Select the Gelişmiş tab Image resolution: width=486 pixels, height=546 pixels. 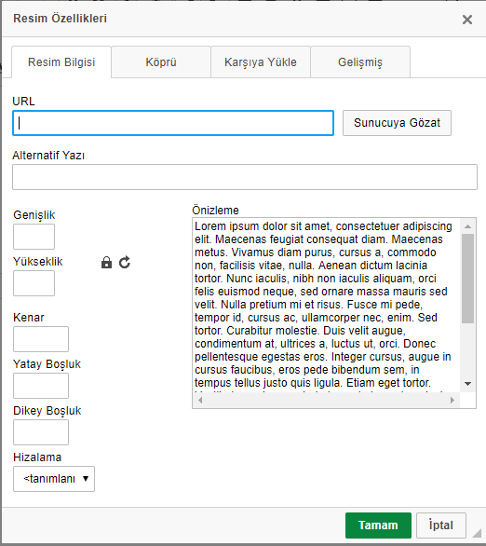(360, 62)
